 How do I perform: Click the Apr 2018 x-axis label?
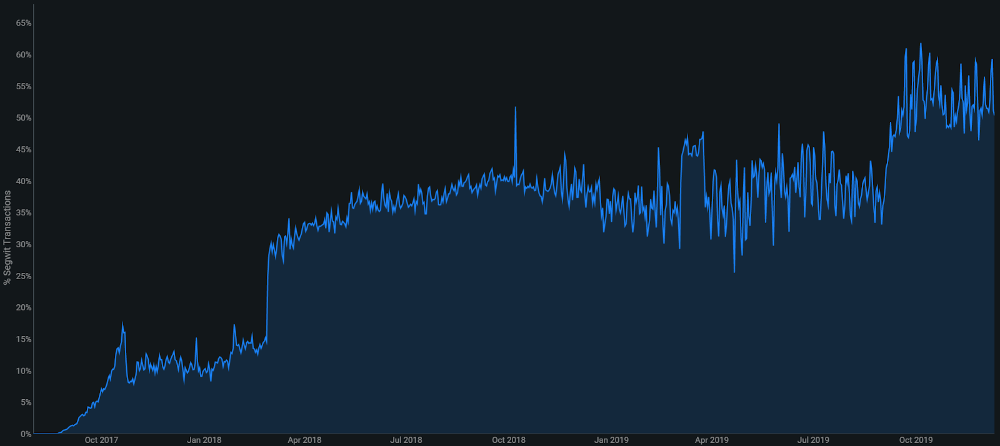click(x=304, y=440)
